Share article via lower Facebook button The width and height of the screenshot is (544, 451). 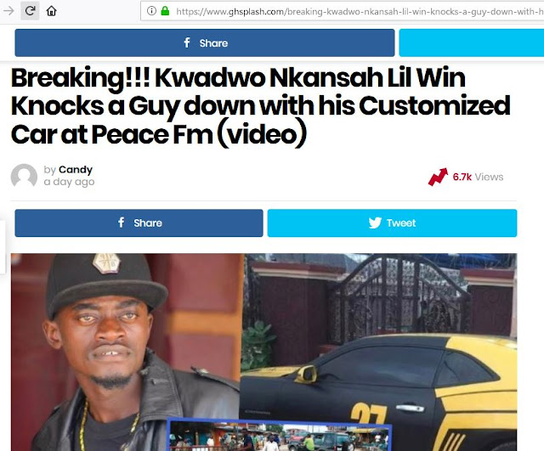[139, 223]
